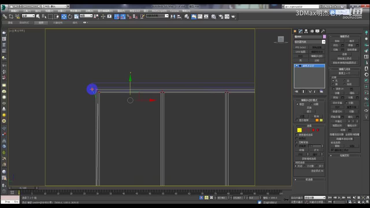This screenshot has height=208, width=370.
Task: Click the 目标焊接 button
Action: (x=352, y=50)
